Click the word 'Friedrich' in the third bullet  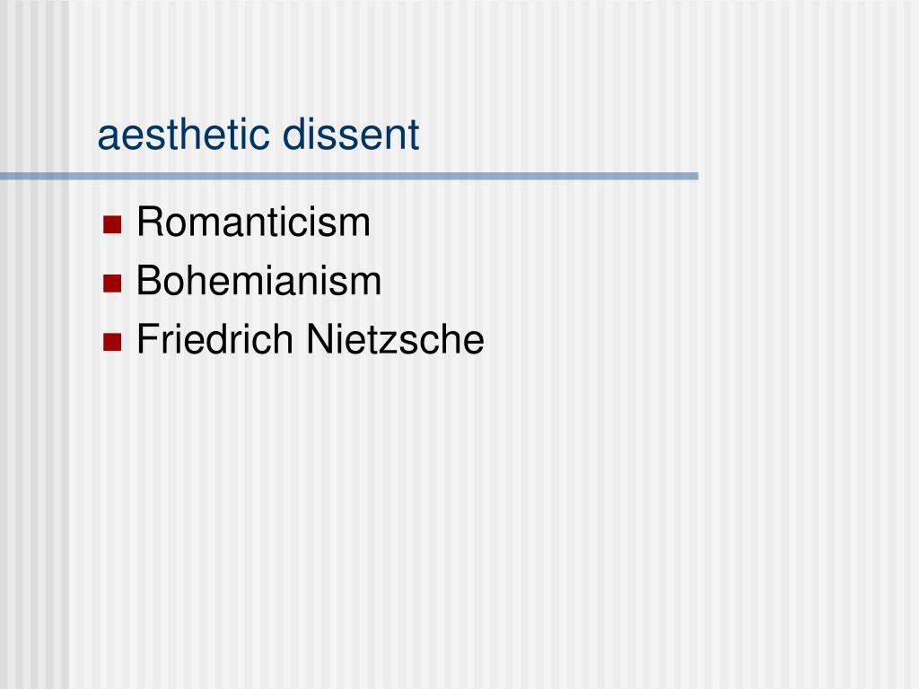click(x=214, y=339)
